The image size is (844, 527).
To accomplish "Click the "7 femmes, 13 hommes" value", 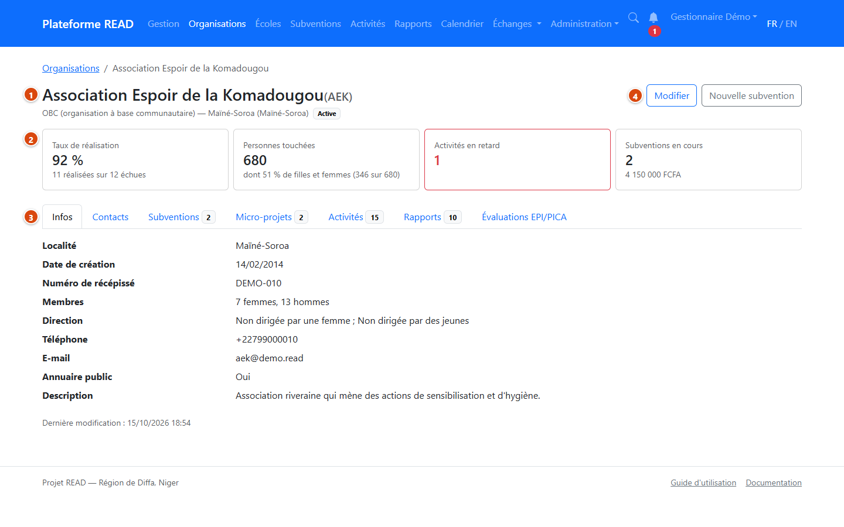I will click(x=283, y=302).
